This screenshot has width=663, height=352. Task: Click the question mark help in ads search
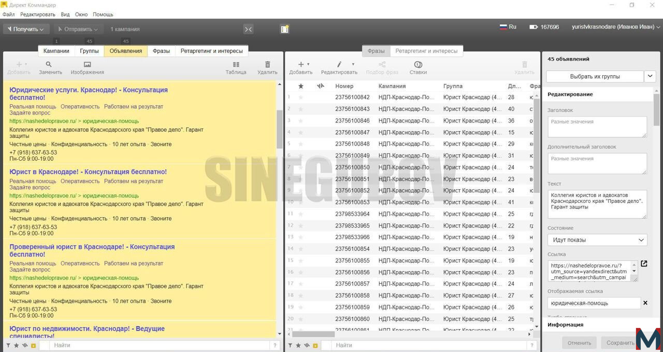pos(276,345)
